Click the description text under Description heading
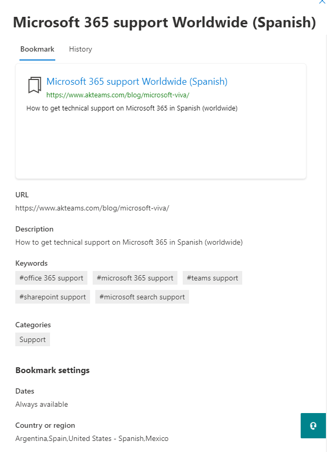 coord(129,242)
